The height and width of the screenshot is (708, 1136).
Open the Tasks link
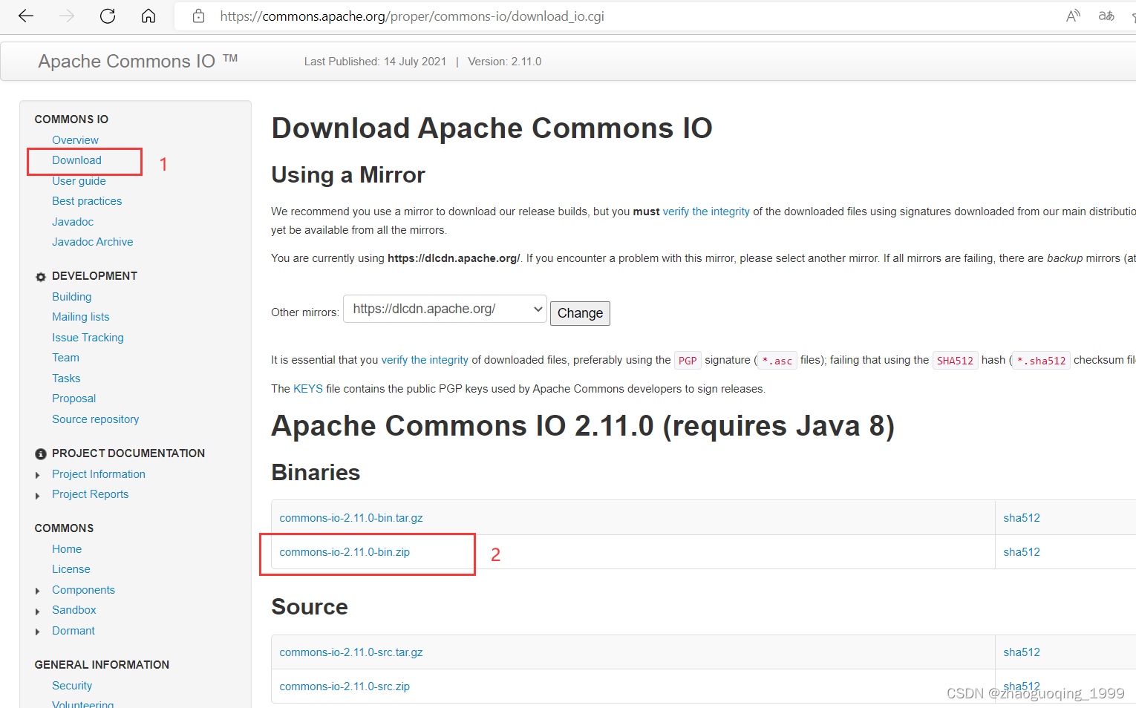66,378
